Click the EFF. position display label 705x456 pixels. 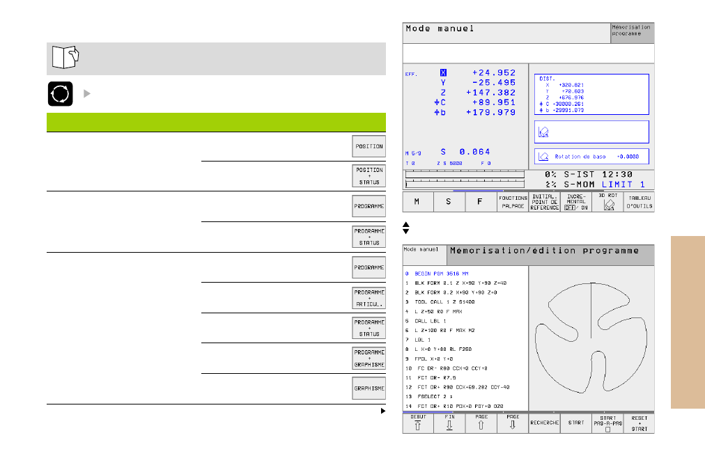coord(411,74)
